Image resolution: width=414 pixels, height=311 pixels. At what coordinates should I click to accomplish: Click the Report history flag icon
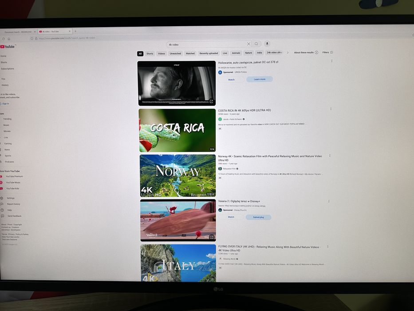pos(2,204)
